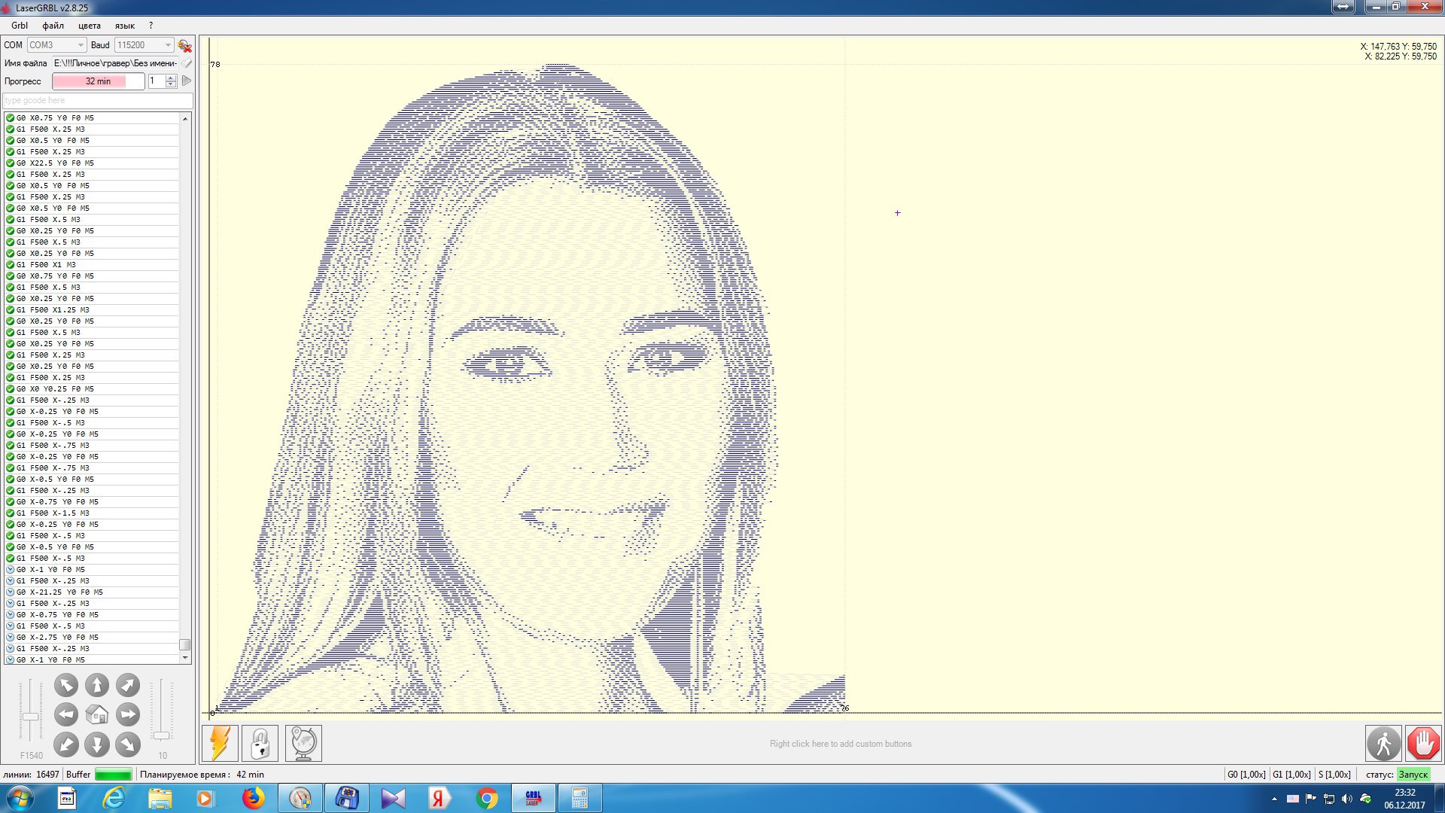Image resolution: width=1445 pixels, height=813 pixels.
Task: Click the type gcode here input
Action: click(98, 100)
